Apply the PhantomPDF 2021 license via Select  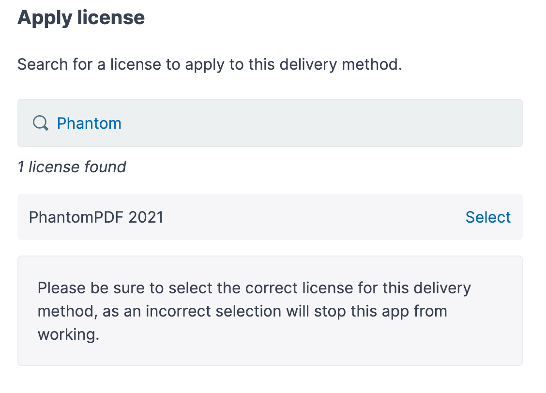488,217
